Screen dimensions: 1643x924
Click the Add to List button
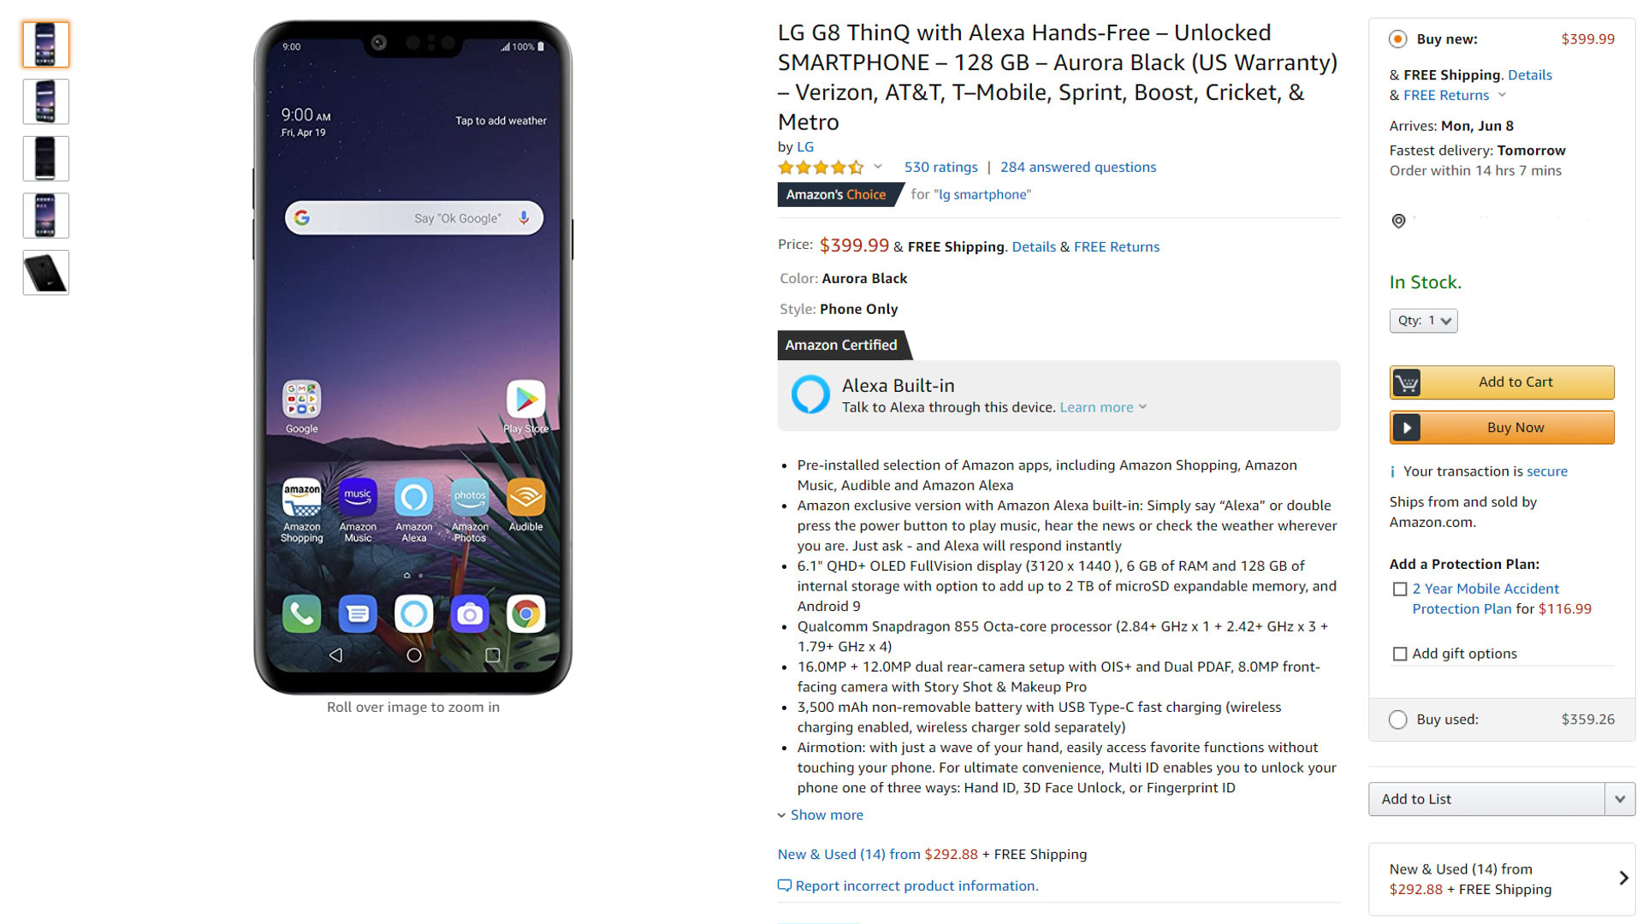1486,799
